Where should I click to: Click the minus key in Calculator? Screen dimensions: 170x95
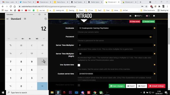[x=42, y=70]
